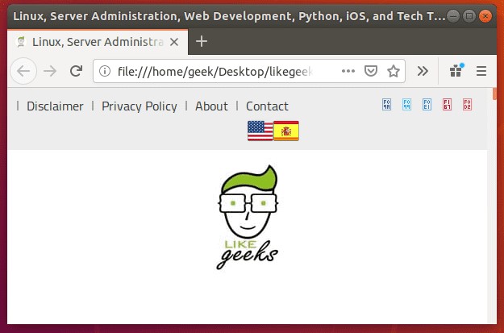Image resolution: width=504 pixels, height=333 pixels.
Task: Close the Firefox window
Action: (485, 16)
